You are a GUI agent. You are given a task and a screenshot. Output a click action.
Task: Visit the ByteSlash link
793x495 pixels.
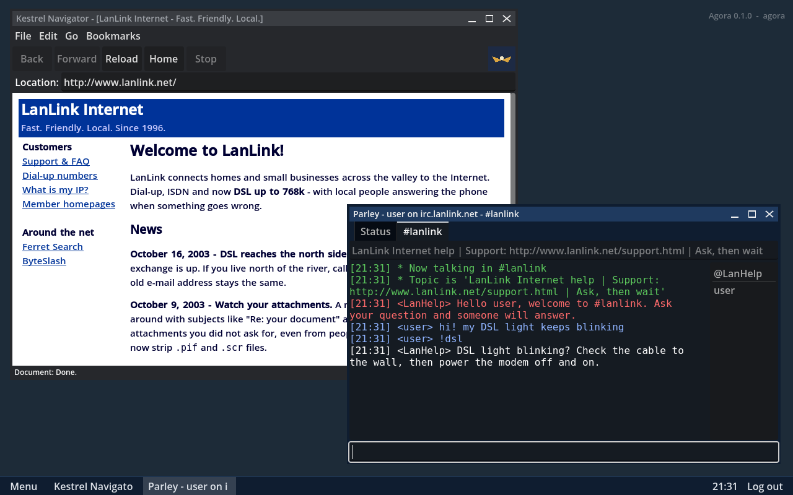click(x=44, y=261)
